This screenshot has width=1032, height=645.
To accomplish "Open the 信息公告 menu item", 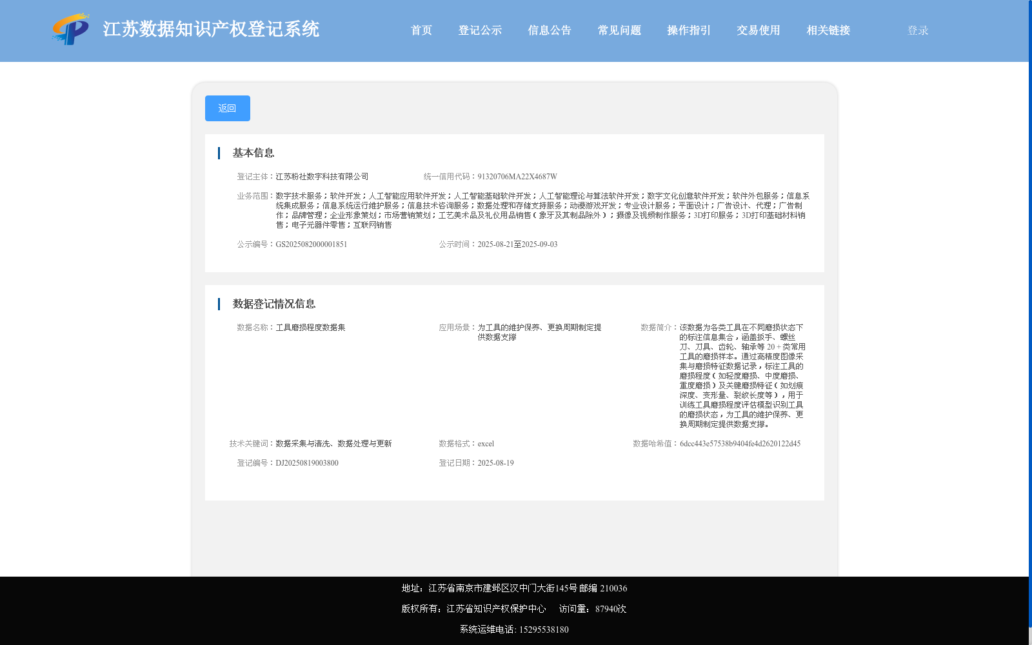I will [x=550, y=30].
